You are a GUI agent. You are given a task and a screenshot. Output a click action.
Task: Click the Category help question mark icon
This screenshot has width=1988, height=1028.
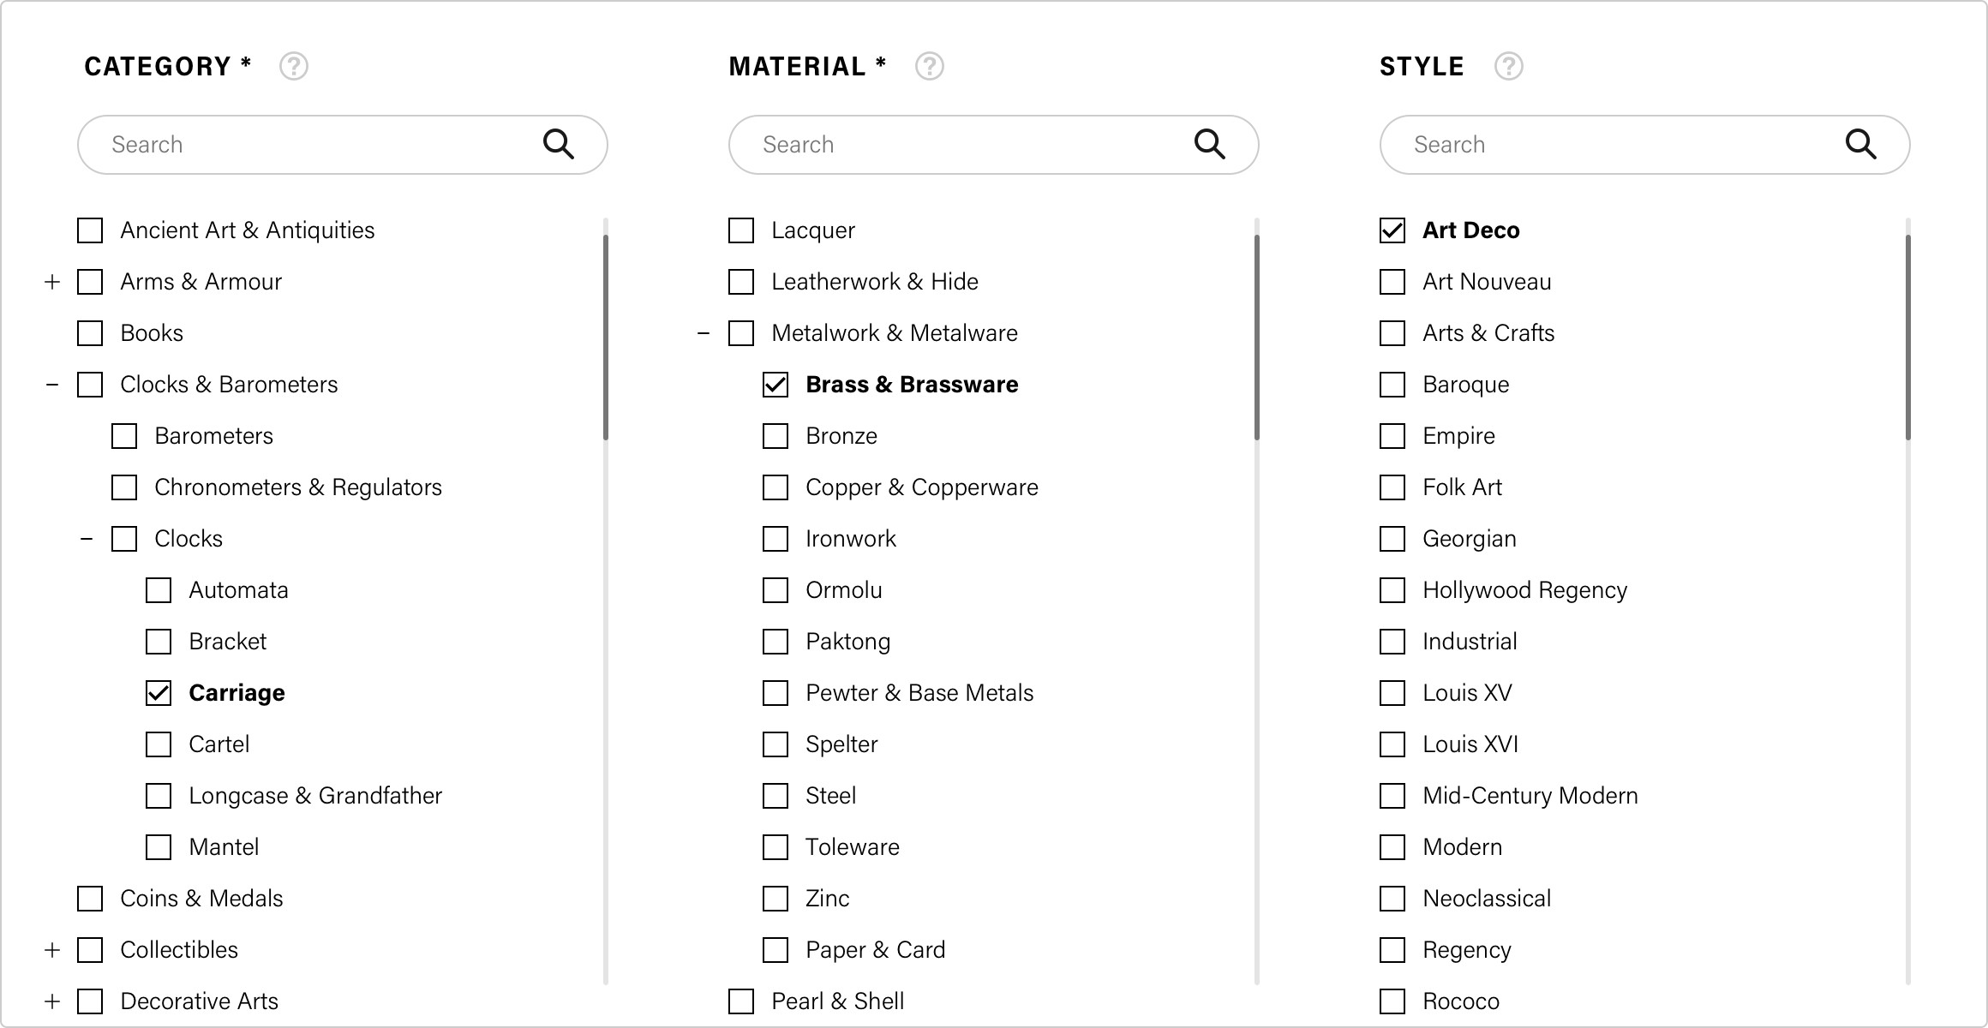(294, 66)
